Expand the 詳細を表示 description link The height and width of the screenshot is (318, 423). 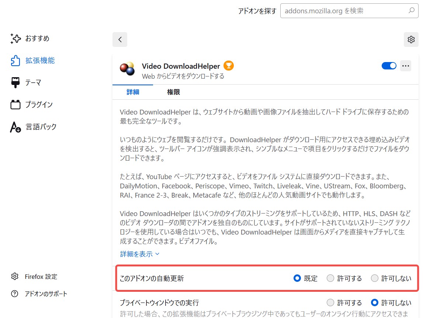click(139, 254)
